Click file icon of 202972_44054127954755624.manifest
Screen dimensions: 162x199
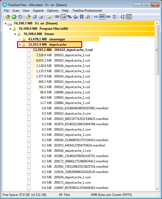pos(29,145)
